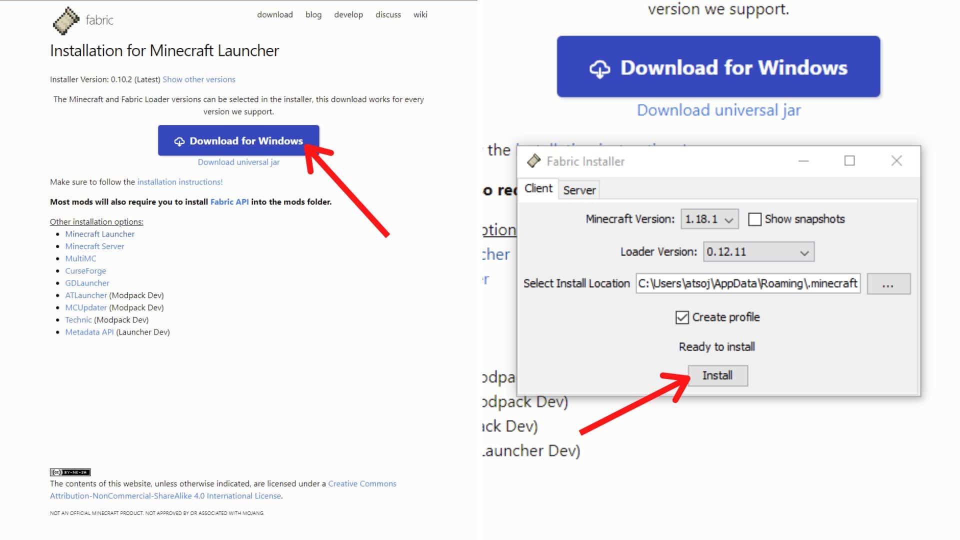Click the Creative Commons license badge
The height and width of the screenshot is (540, 960).
(70, 472)
